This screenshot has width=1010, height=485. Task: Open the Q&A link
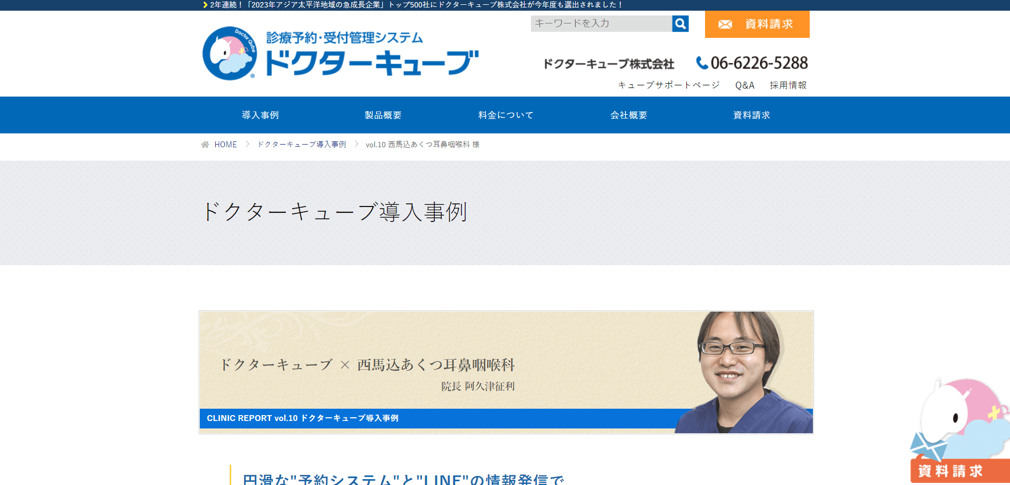point(745,85)
